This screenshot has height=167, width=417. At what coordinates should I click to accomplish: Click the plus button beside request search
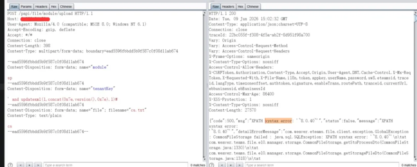tap(29, 165)
